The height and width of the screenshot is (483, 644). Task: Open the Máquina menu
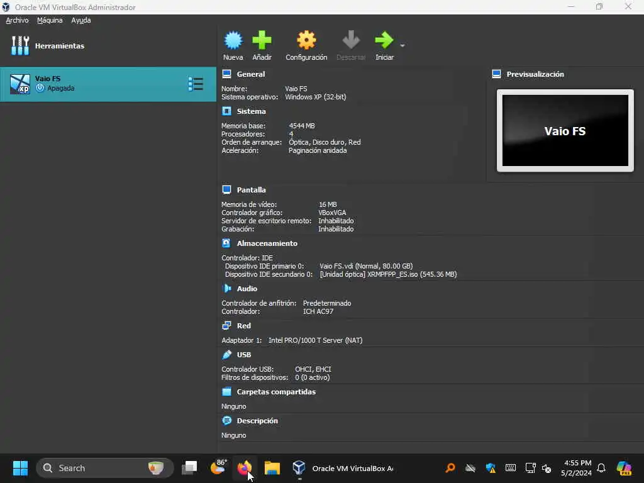(50, 20)
